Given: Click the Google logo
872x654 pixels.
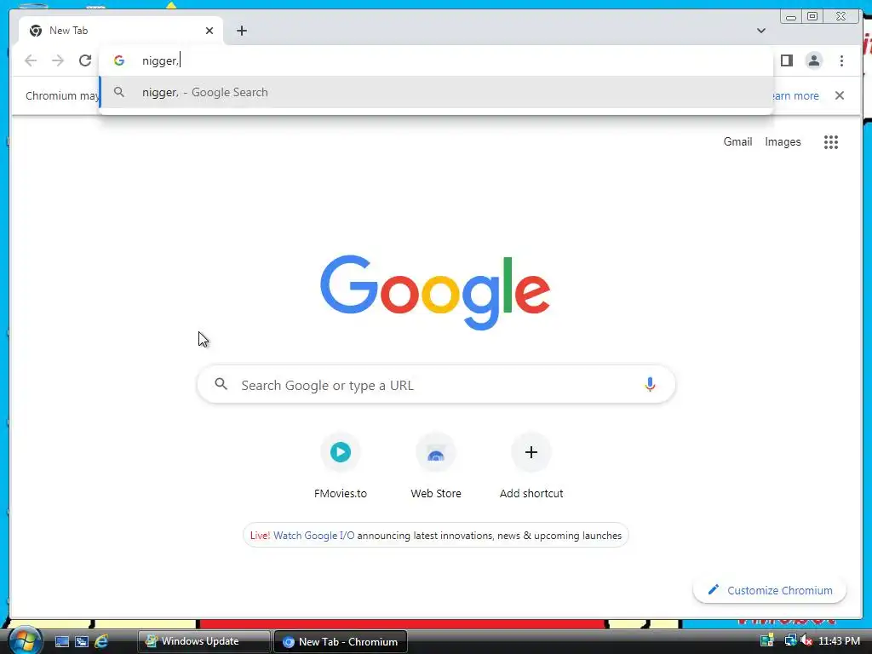Looking at the screenshot, I should click(435, 291).
